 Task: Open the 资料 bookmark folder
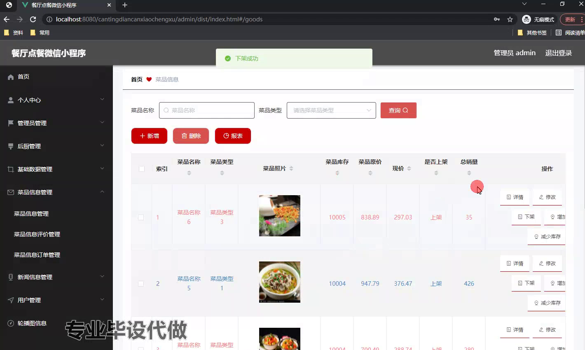click(14, 33)
